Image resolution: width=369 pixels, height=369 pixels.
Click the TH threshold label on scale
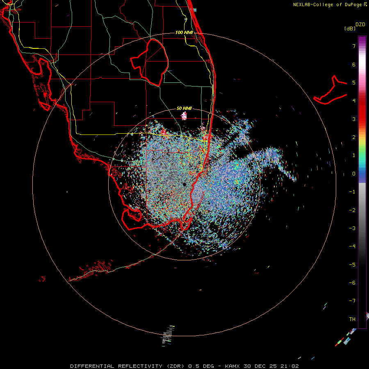click(352, 319)
